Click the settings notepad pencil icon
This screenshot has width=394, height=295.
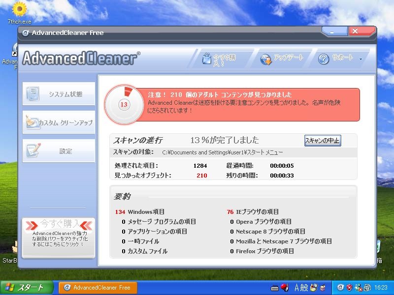tap(33, 150)
